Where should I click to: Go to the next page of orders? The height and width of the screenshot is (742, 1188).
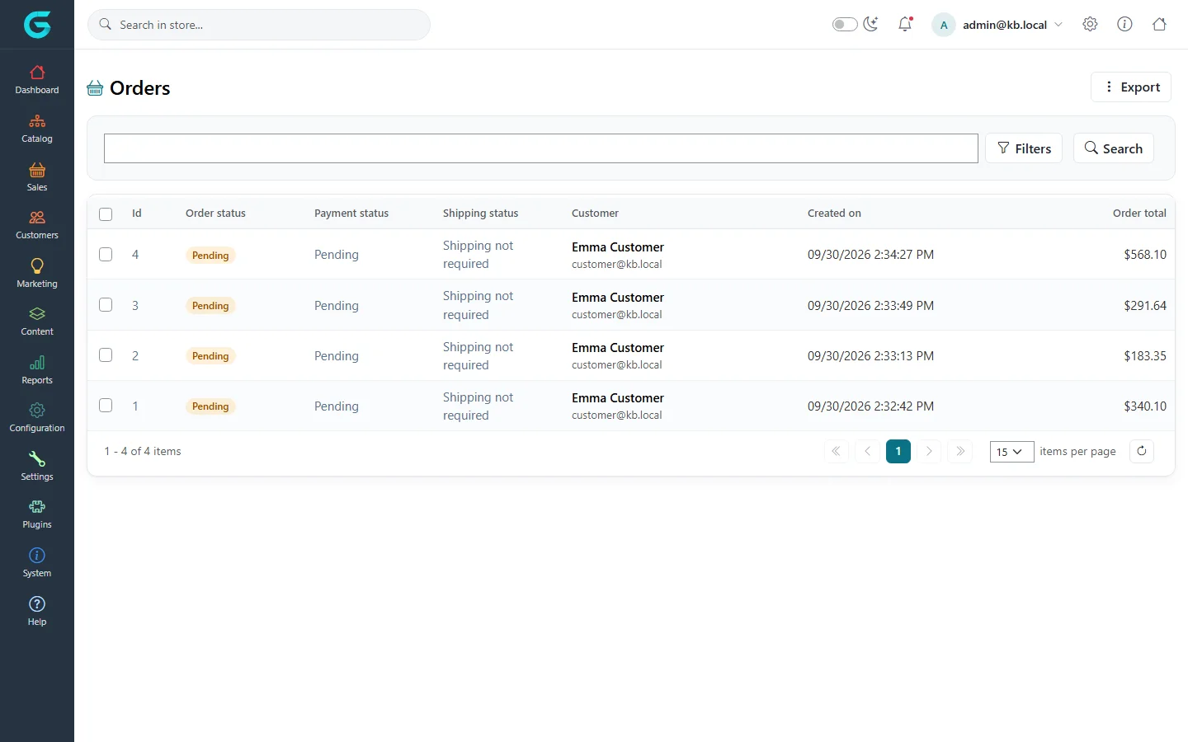pyautogui.click(x=929, y=451)
